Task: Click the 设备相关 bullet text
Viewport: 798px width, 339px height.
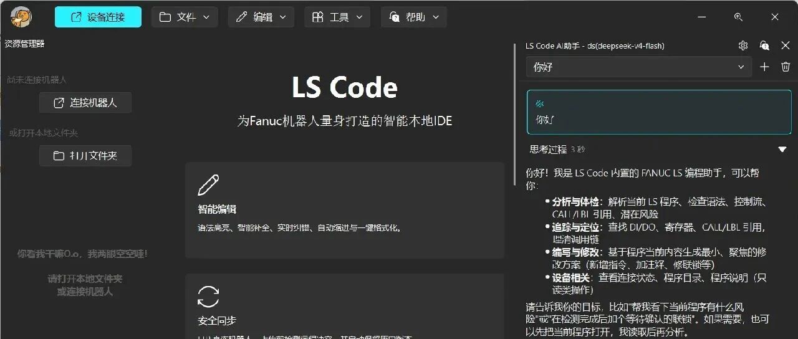Action: [658, 284]
